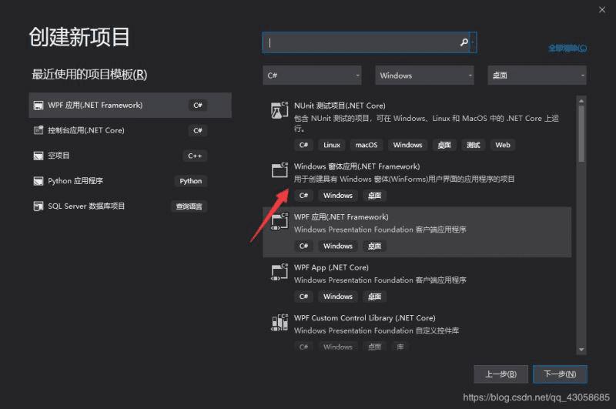The height and width of the screenshot is (409, 616).
Task: Click the WPF App (.NET Framework) icon
Action: 280,221
